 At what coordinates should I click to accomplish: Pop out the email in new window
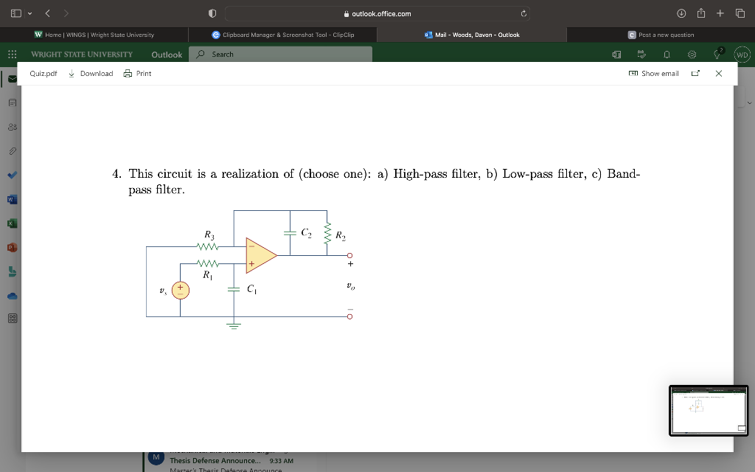pos(694,73)
